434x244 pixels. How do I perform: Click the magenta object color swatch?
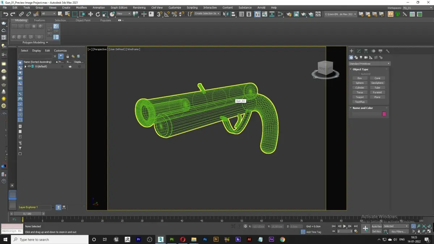coord(384,114)
